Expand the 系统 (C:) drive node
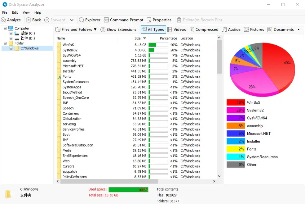Screen dimensions: 305x204 tap(11, 34)
